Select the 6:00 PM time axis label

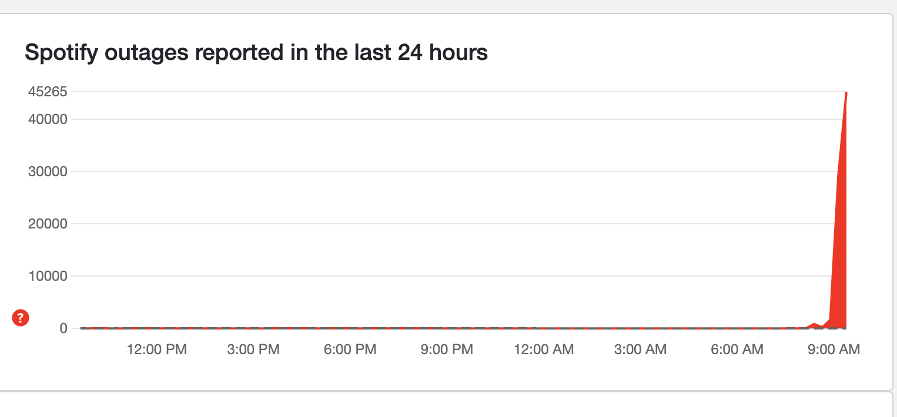(x=350, y=350)
